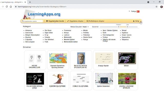
Task: Open a new browser tab
Action: pyautogui.click(x=30, y=2)
